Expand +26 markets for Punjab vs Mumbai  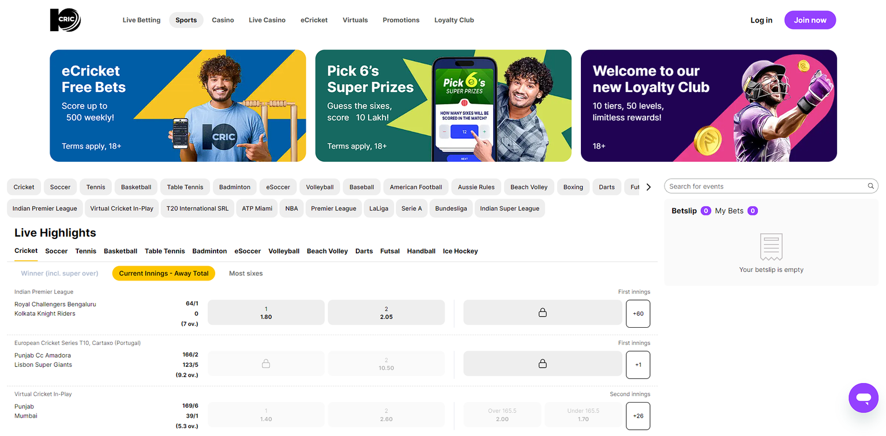638,416
